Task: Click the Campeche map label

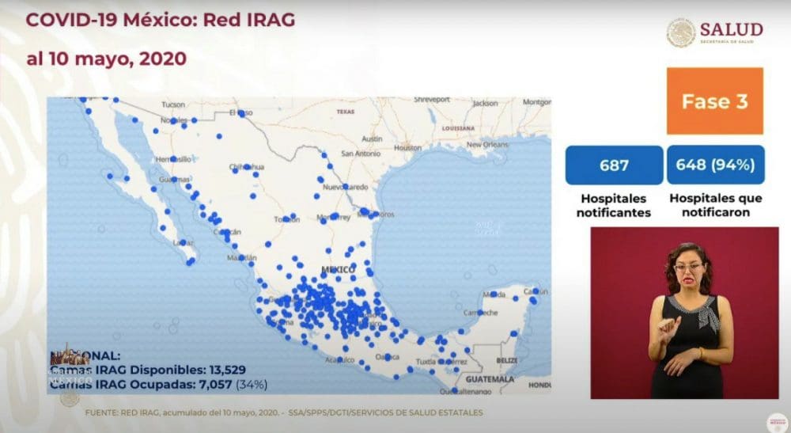Action: coord(480,313)
